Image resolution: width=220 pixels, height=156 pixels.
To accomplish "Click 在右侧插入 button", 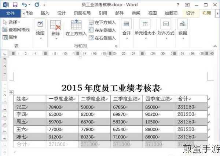I will pyautogui.click(x=102, y=38).
